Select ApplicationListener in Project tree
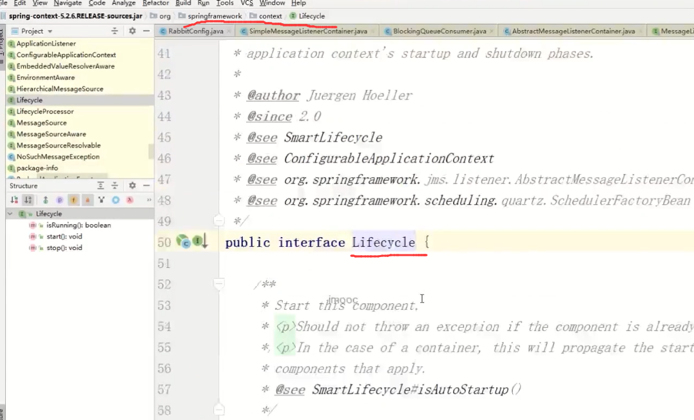Image resolution: width=694 pixels, height=420 pixels. pos(46,43)
